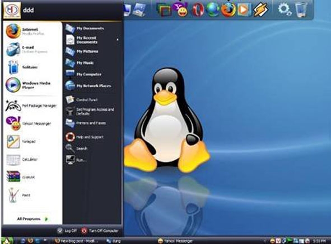This screenshot has height=244, width=331.
Task: Expand All Programs list
Action: [32, 219]
